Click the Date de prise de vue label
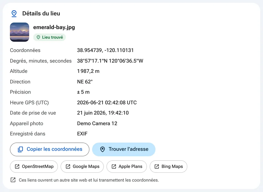This screenshot has height=192, width=263. (33, 113)
